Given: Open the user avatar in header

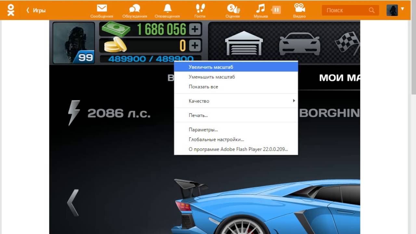Looking at the screenshot, I should (x=392, y=10).
